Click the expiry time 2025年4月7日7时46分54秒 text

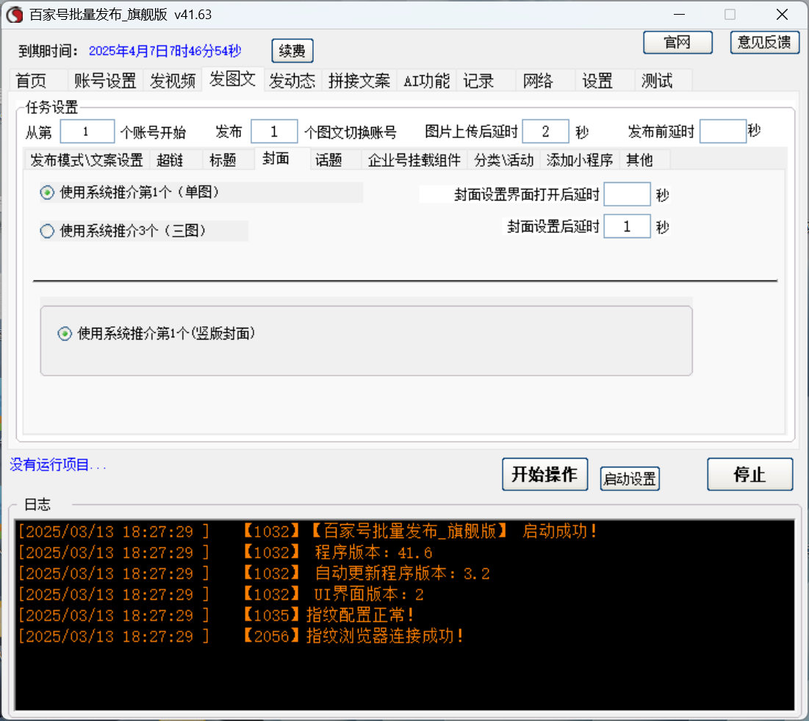pyautogui.click(x=165, y=51)
